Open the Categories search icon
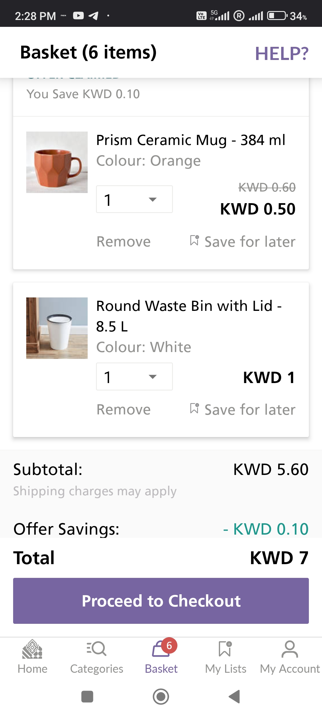This screenshot has height=716, width=322. tap(97, 649)
